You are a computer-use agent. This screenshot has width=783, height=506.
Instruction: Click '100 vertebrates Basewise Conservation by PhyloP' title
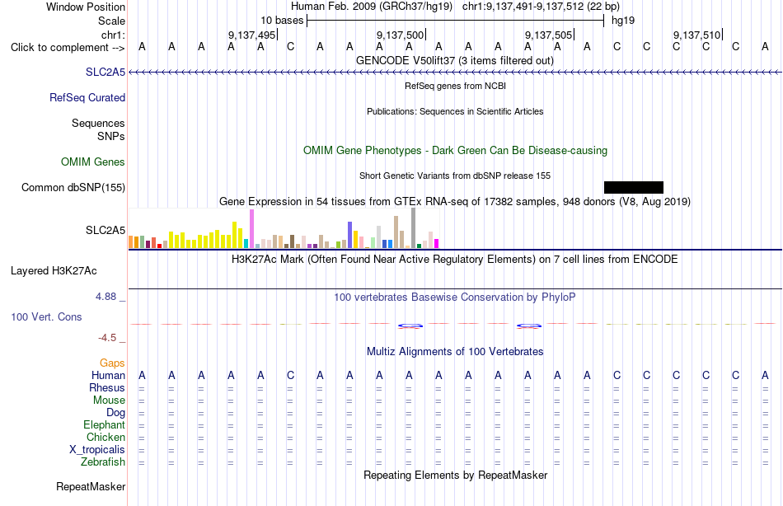(455, 298)
